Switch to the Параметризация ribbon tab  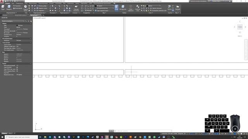[x=43, y=3]
